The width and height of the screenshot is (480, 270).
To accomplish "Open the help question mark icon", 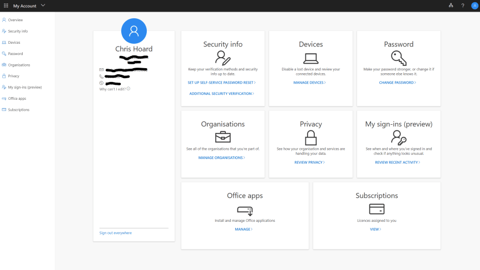I will point(463,6).
